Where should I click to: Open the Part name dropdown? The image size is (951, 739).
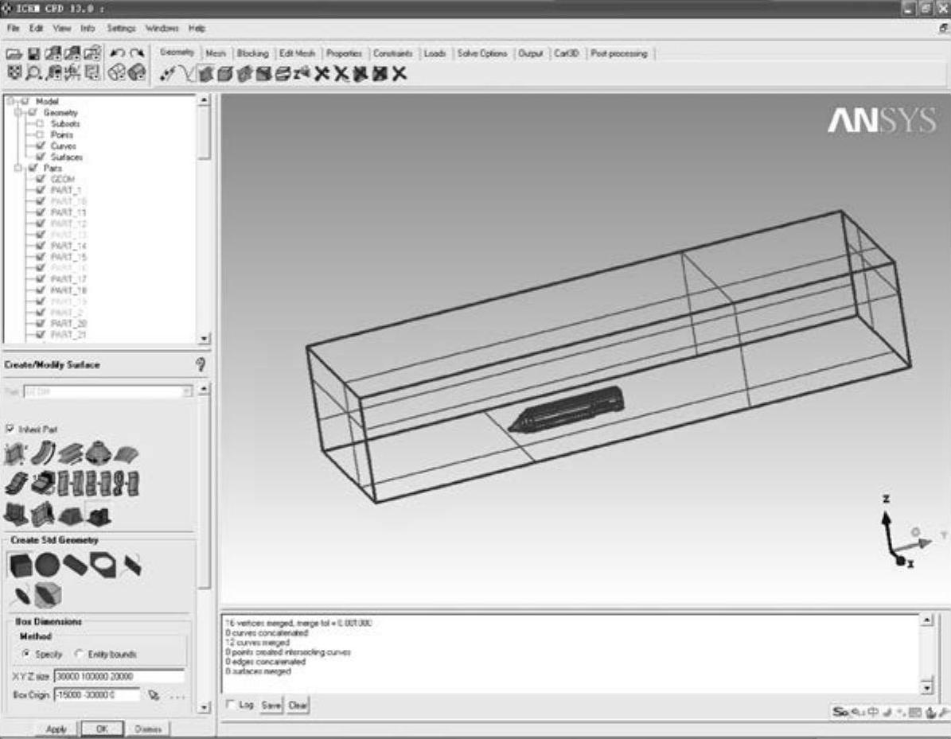pyautogui.click(x=188, y=391)
